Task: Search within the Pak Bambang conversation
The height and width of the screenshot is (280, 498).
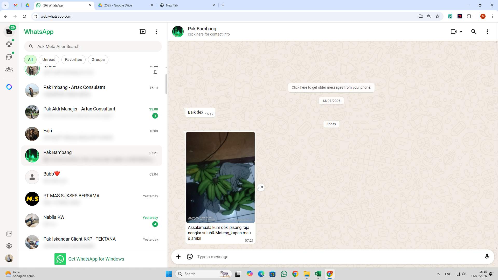Action: coord(474,31)
